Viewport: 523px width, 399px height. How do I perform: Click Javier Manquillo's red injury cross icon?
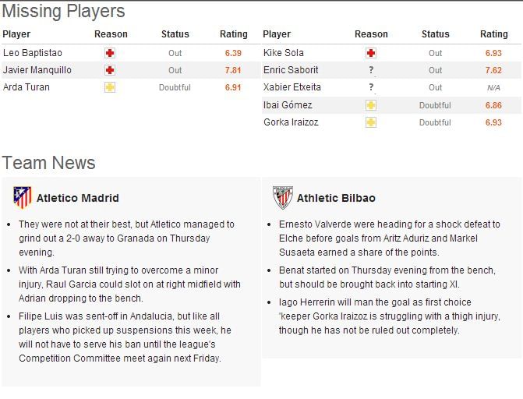[x=110, y=70]
